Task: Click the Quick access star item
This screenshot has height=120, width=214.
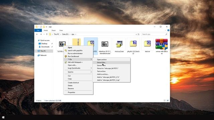Action: pyautogui.click(x=44, y=40)
